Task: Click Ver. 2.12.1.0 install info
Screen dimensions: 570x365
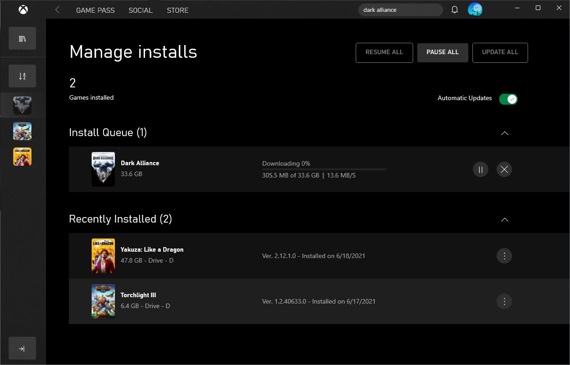Action: pyautogui.click(x=314, y=256)
